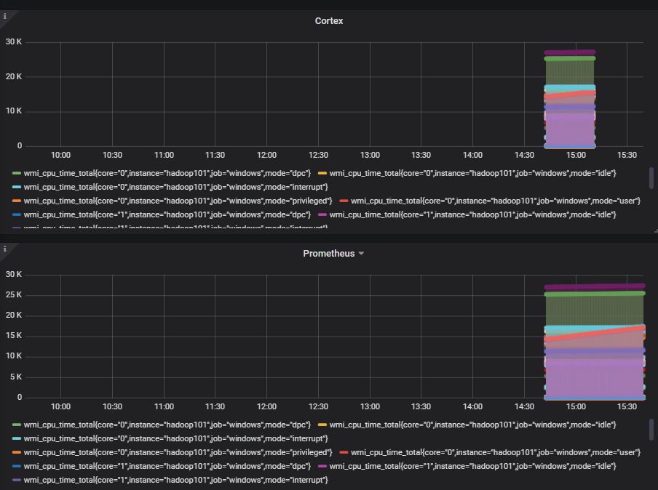
Task: Open red swatch for core 0 user in Cortex legend
Action: (x=344, y=201)
